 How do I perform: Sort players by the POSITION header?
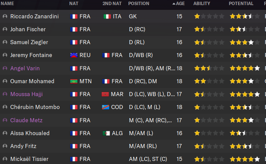(139, 3)
